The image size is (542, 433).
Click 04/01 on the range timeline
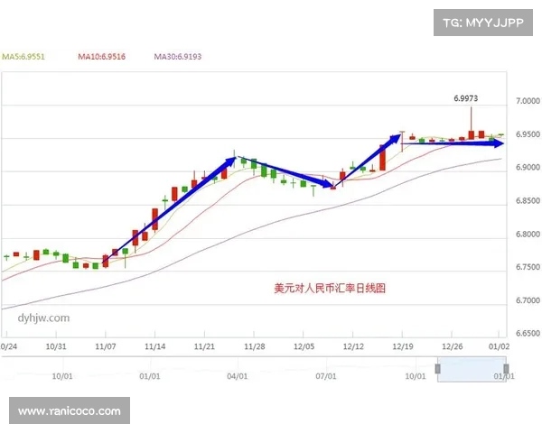[238, 376]
